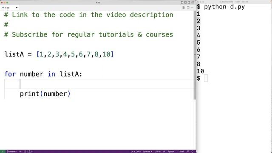
Task: Toggle Spell checker in status bar
Action: 180,151
